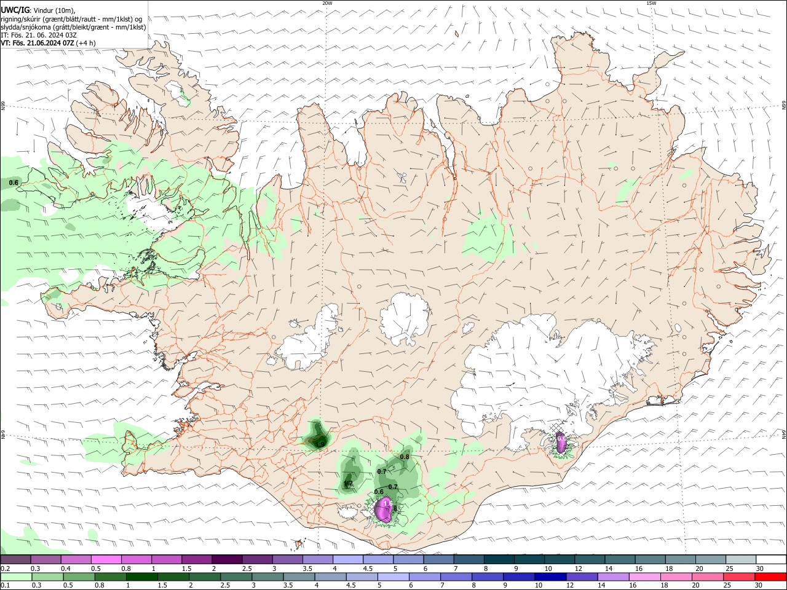Image resolution: width=787 pixels, height=590 pixels.
Task: Select the white upper swatch labeled 30
Action: tap(771, 559)
